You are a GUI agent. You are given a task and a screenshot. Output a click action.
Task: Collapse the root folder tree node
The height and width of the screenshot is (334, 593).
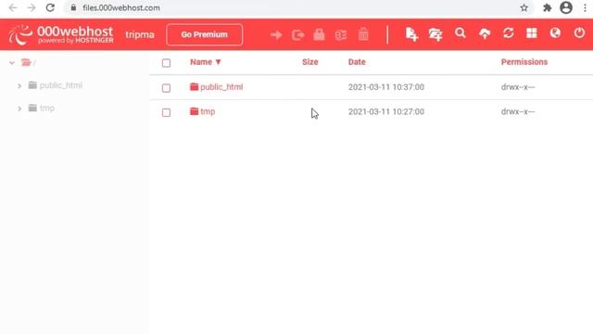12,63
